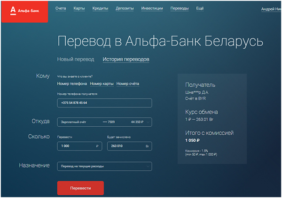Click the Назначение section label
Image resolution: width=282 pixels, height=198 pixels.
point(34,165)
